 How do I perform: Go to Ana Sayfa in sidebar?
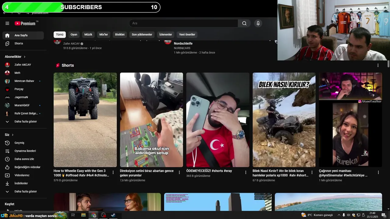(x=23, y=35)
